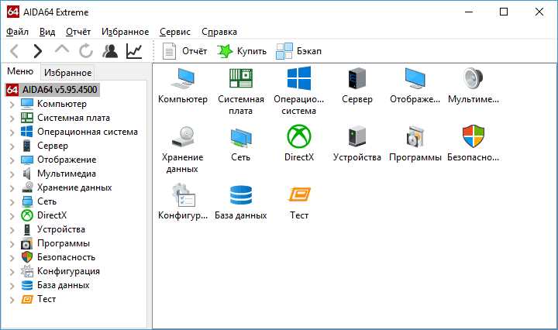Open the Мультимедиа speaker icon in main pane
The width and height of the screenshot is (558, 330).
474,78
